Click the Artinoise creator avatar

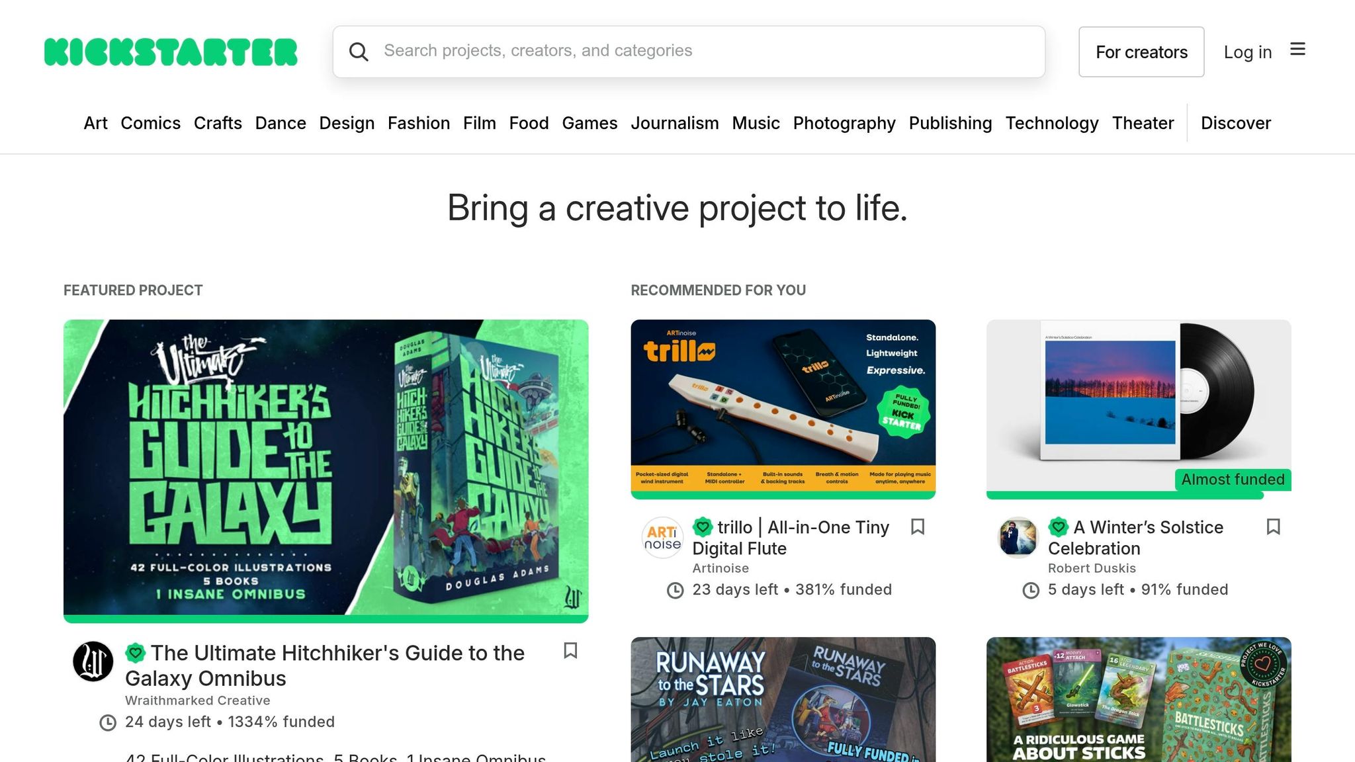pos(662,537)
